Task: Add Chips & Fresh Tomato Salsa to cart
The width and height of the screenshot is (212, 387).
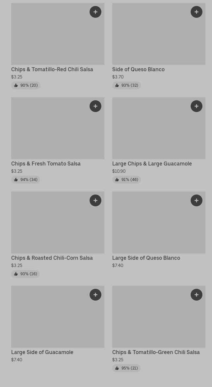Action: [x=95, y=106]
